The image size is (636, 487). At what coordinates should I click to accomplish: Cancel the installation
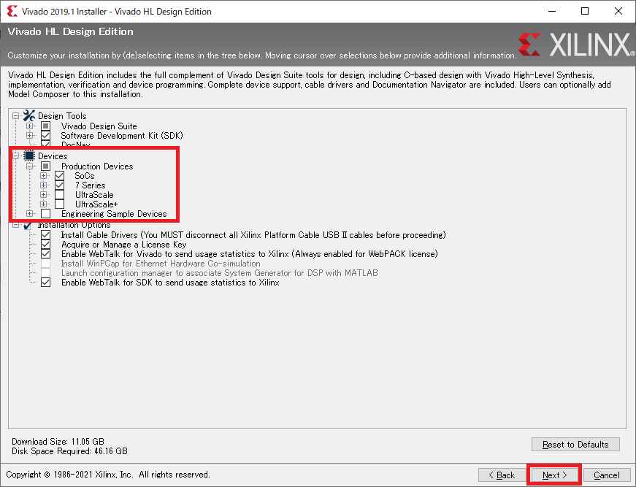[x=606, y=475]
